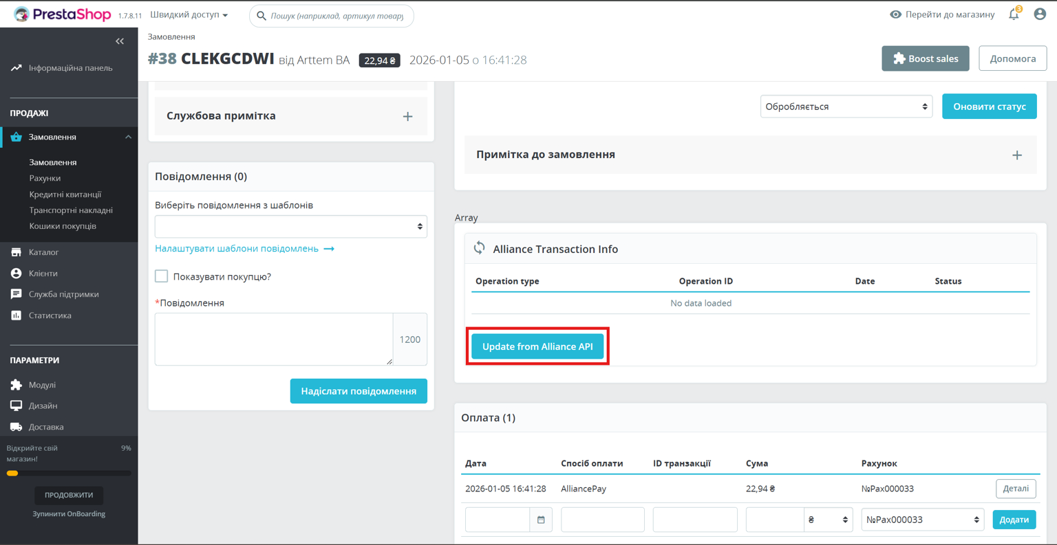Click the calendar icon in payment date field

coord(541,520)
